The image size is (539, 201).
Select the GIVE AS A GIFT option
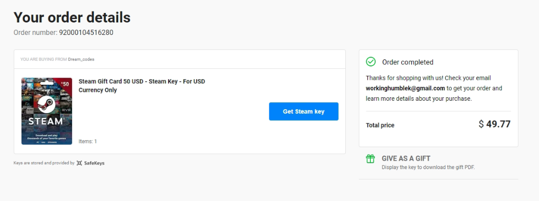(x=406, y=158)
